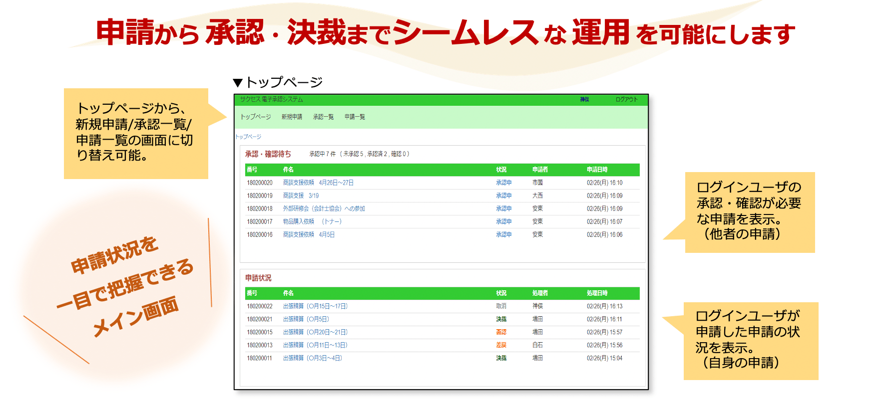Image resolution: width=891 pixels, height=404 pixels.
Task: Click the 承認・確認待ち section heading
Action: point(268,154)
